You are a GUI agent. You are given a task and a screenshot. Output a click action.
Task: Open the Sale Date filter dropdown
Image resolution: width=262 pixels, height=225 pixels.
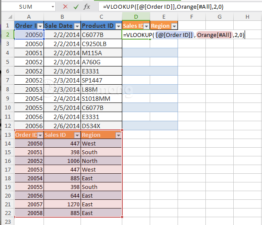click(77, 26)
